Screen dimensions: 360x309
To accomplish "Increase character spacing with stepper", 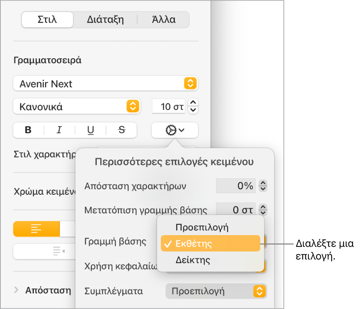I will tap(263, 183).
